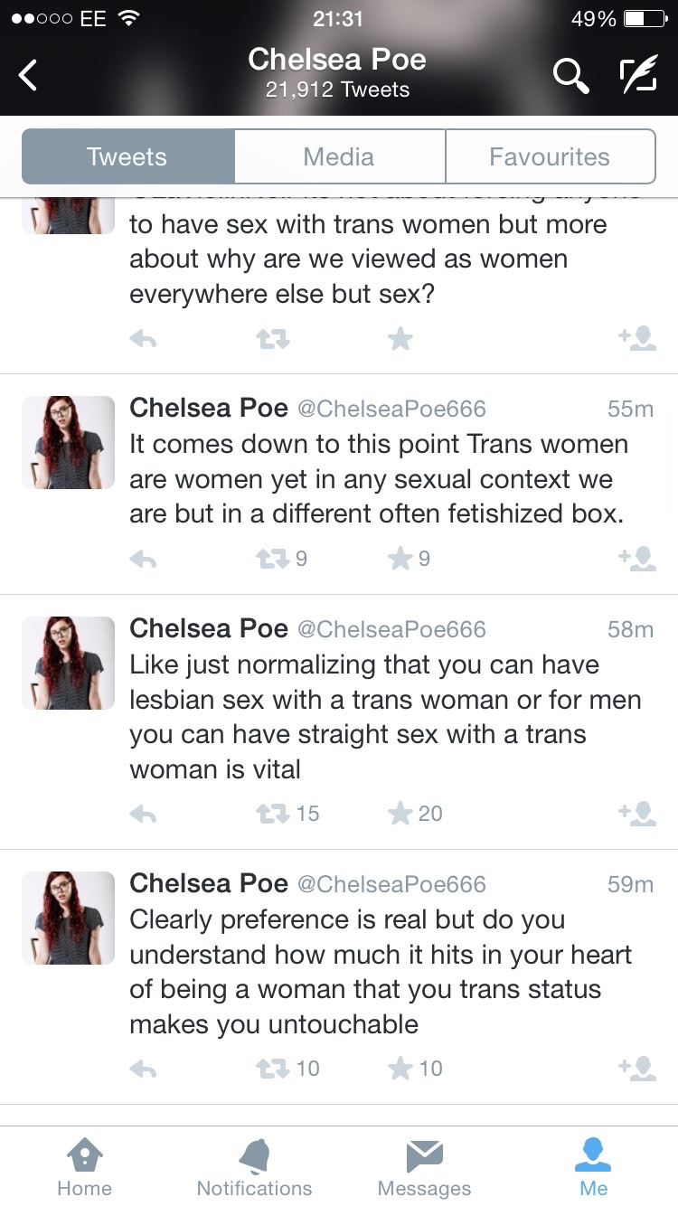This screenshot has height=1206, width=678.
Task: Go to Home in bottom bar
Action: pyautogui.click(x=83, y=1166)
